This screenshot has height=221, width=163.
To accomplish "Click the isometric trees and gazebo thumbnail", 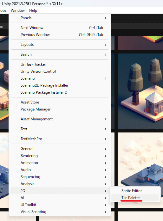I will [140, 91].
